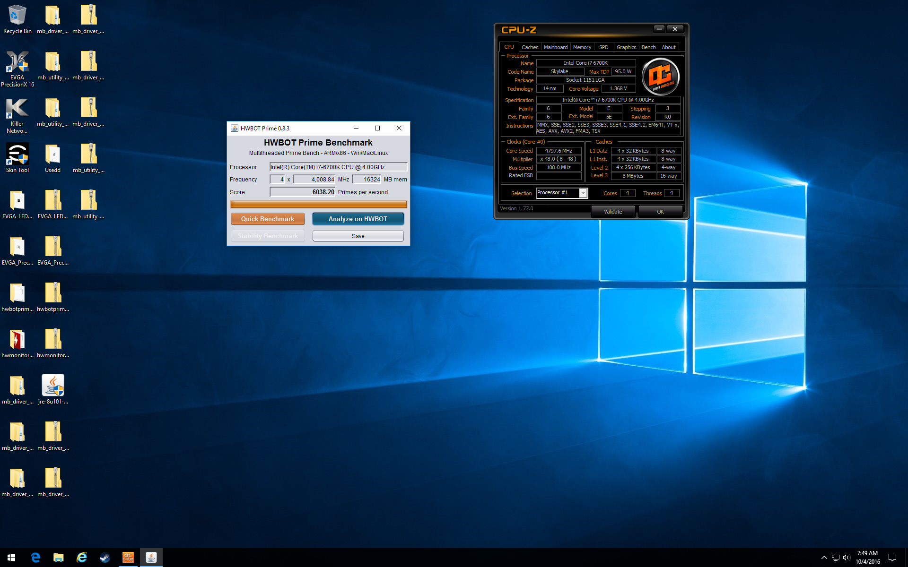This screenshot has width=908, height=567.
Task: Select the EVGA_LED file icon in first column
Action: [x=17, y=205]
